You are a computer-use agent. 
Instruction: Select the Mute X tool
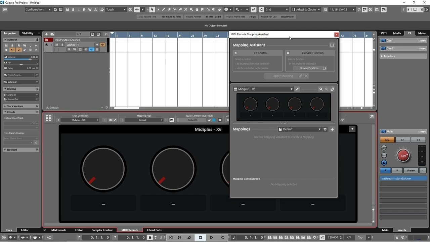[186, 9]
